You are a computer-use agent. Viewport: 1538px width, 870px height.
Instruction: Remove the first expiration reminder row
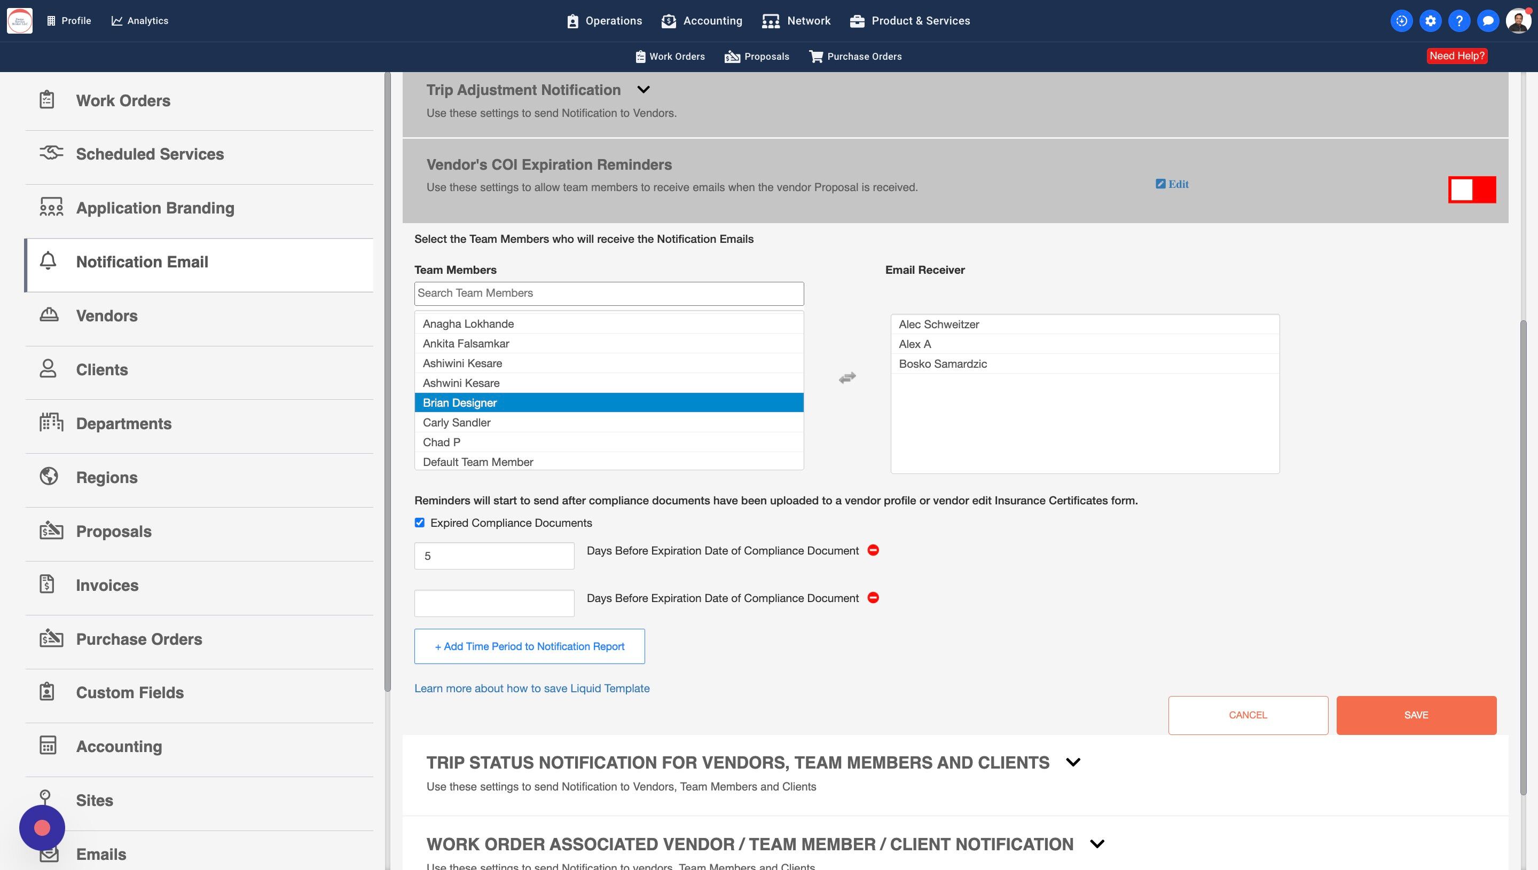click(873, 550)
